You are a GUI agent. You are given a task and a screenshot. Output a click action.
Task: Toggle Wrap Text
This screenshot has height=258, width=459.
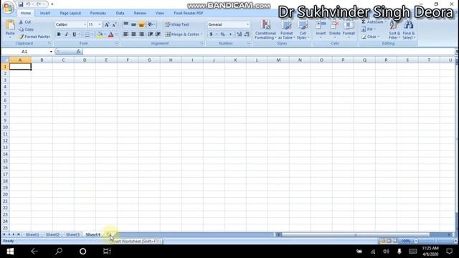[x=177, y=24]
